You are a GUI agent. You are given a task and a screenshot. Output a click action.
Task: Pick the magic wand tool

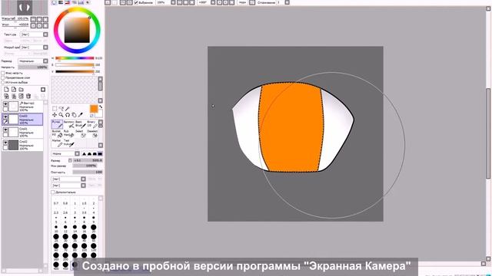(68, 109)
